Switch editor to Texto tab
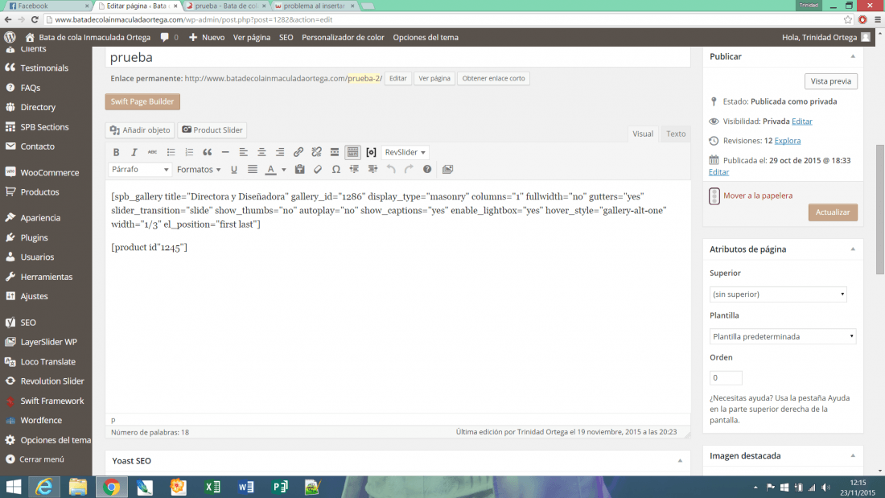Screen dimensions: 885x498 click(676, 134)
